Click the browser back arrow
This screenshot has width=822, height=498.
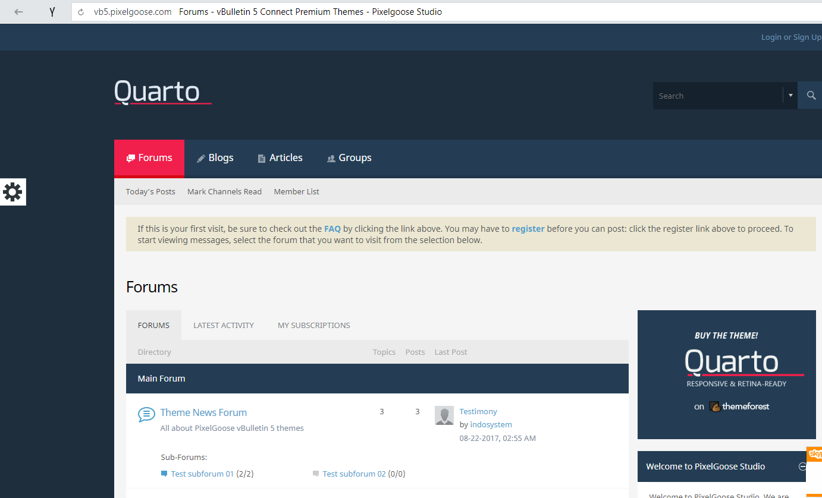18,11
